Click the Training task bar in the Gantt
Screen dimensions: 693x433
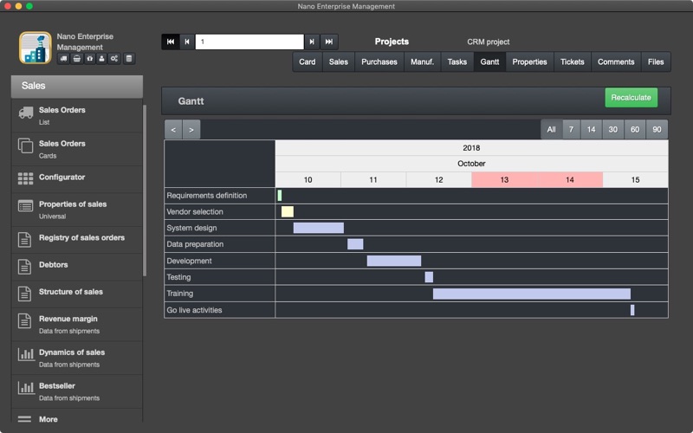(x=532, y=294)
